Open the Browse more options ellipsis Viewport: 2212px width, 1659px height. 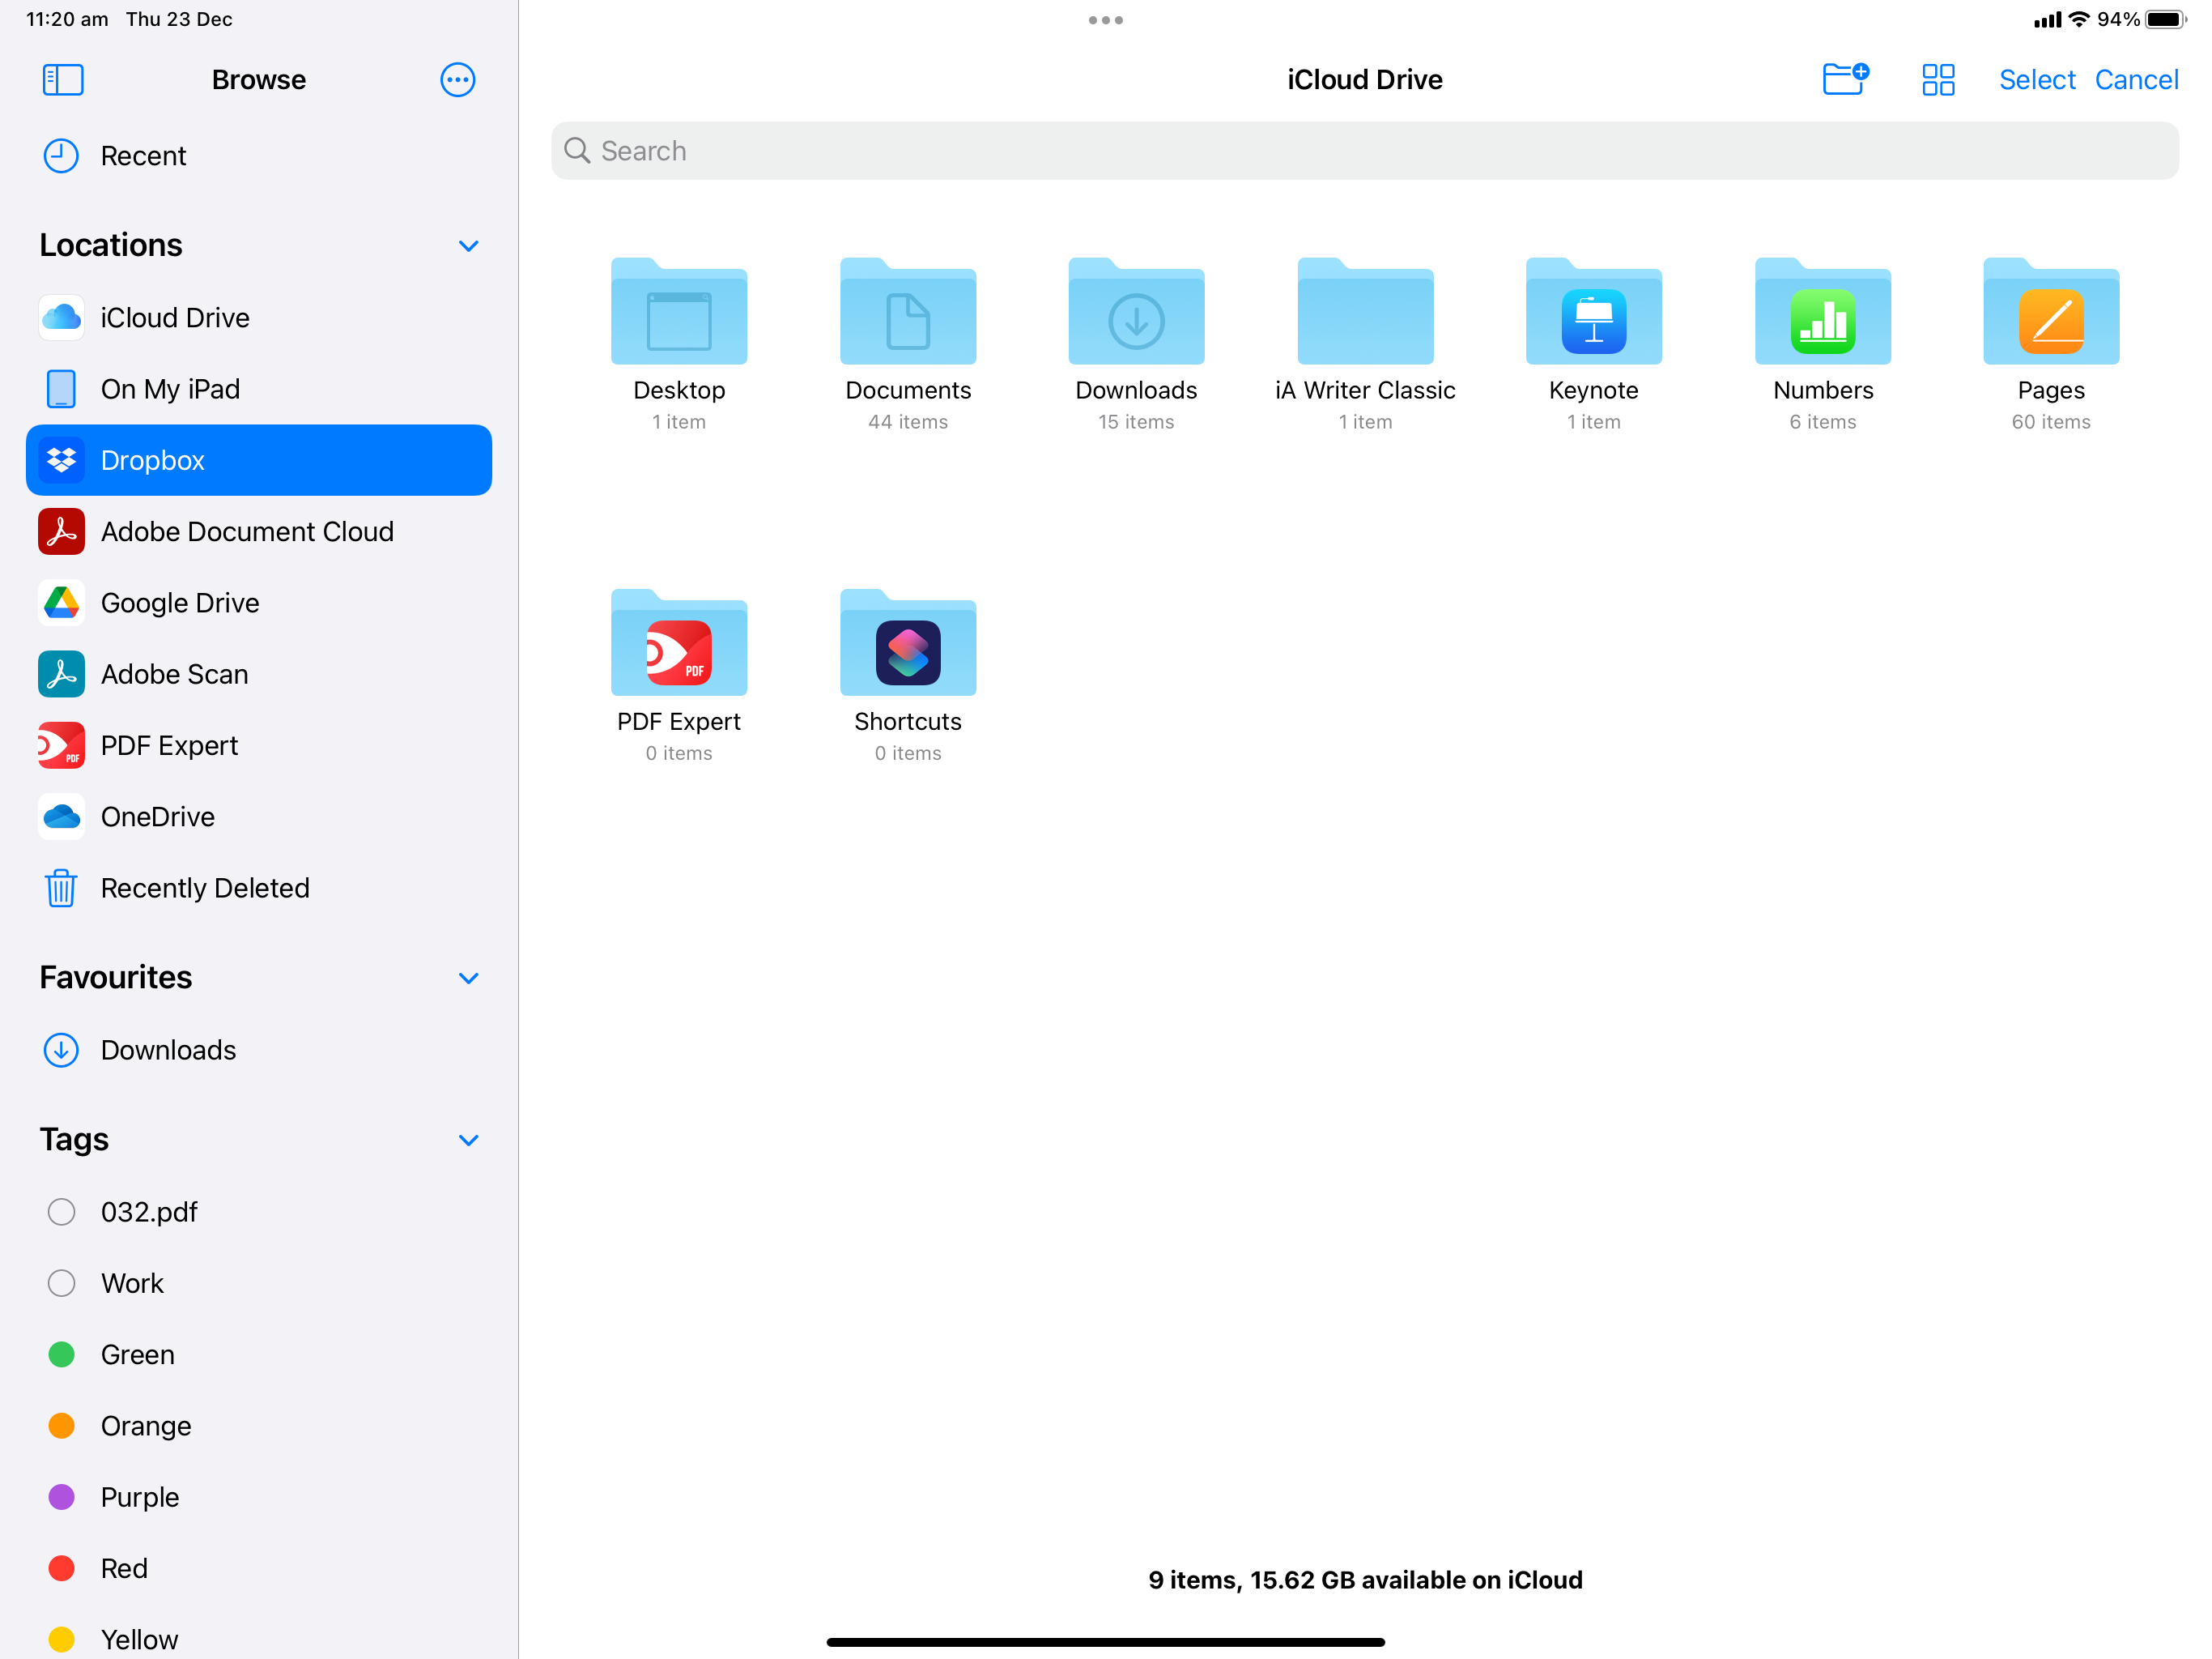[457, 79]
